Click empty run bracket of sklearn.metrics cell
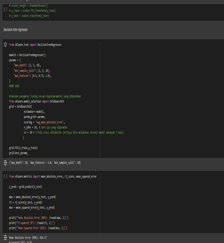 (x=5, y=176)
